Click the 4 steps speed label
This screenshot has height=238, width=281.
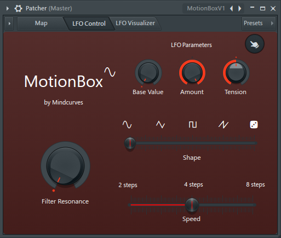193,184
